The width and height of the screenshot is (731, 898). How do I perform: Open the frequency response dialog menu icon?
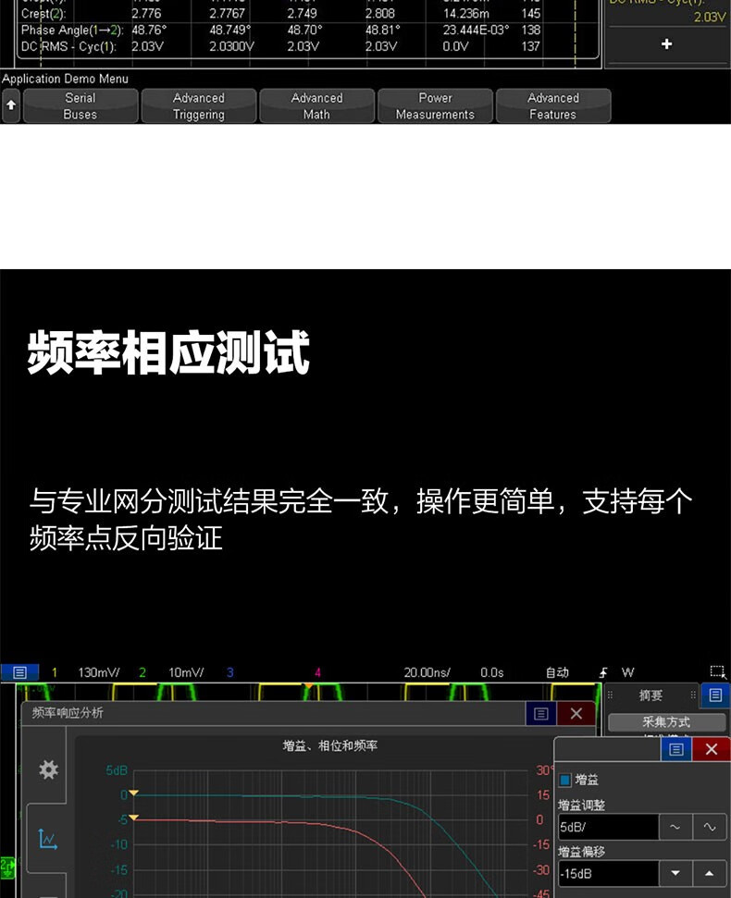541,714
